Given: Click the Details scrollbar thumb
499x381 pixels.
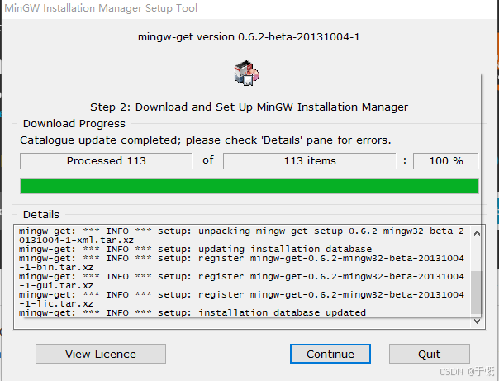Looking at the screenshot, I should click(x=476, y=291).
